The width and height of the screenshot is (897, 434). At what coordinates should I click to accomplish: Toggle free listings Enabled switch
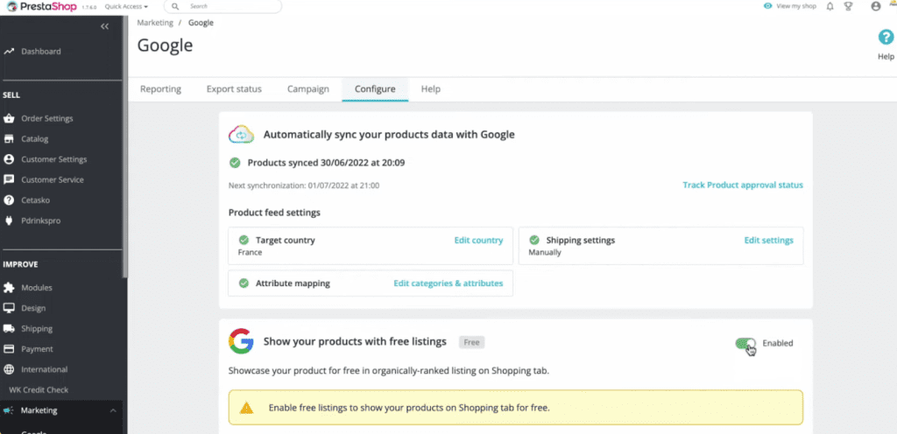(x=746, y=343)
